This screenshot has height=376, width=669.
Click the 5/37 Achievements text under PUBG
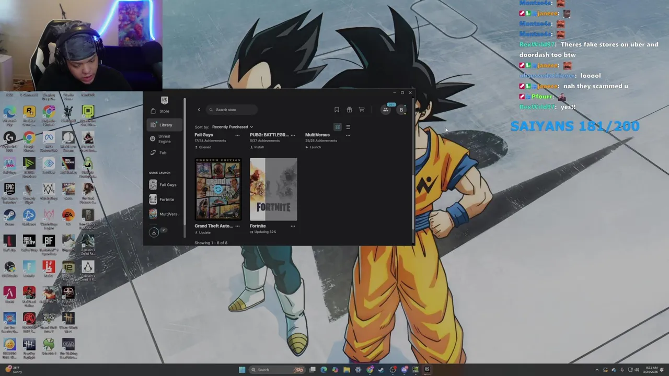click(265, 140)
